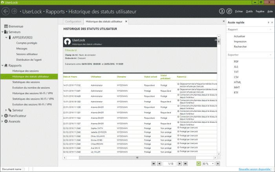Open the PowerShell console icon in header
Screen dimensions: 275x172
point(222,11)
